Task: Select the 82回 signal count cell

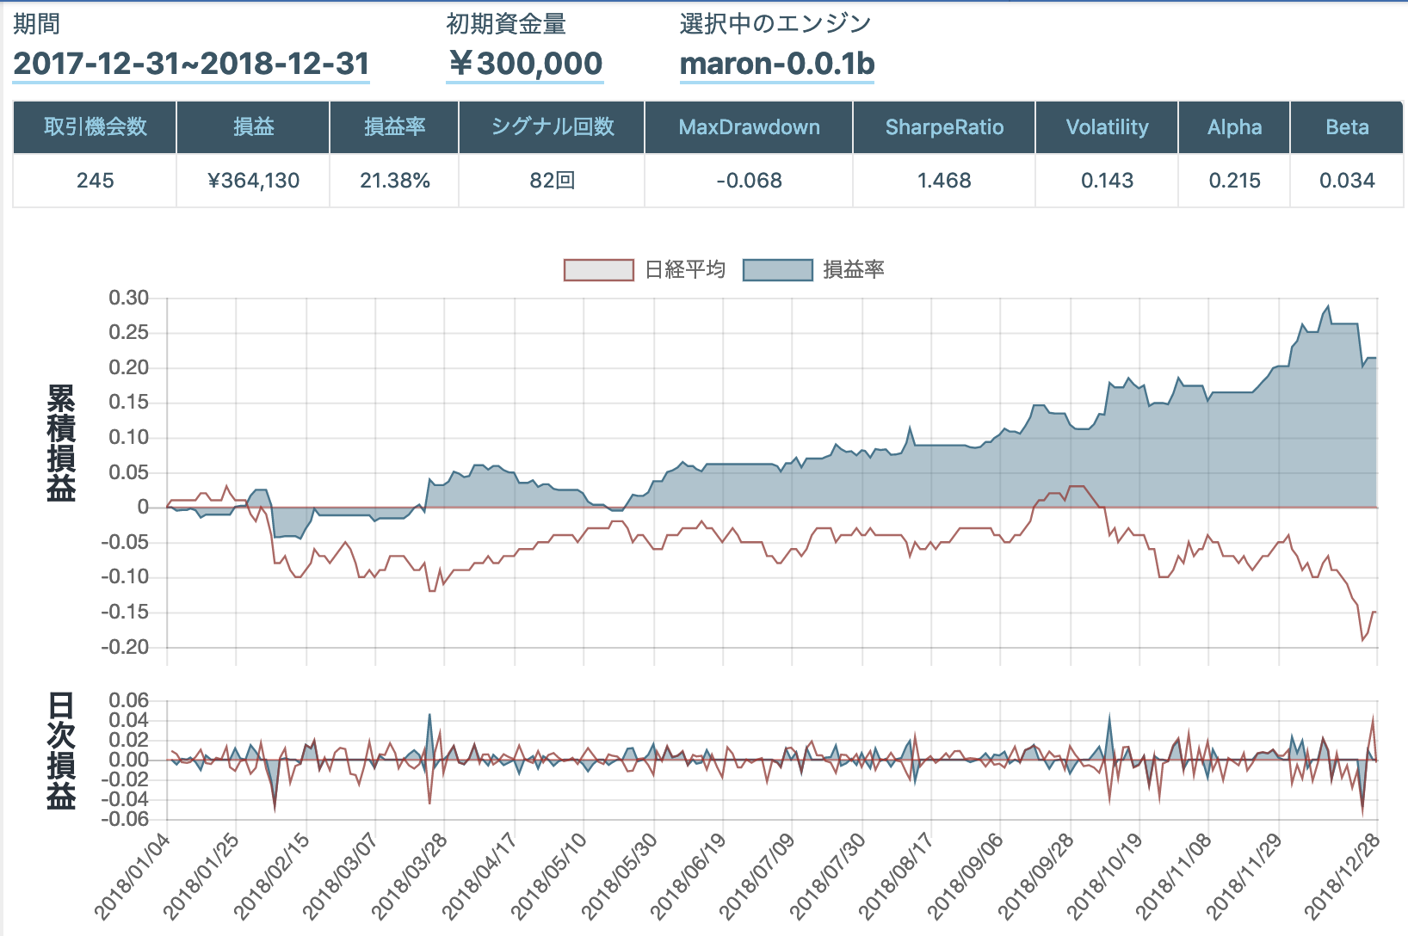Action: tap(552, 181)
